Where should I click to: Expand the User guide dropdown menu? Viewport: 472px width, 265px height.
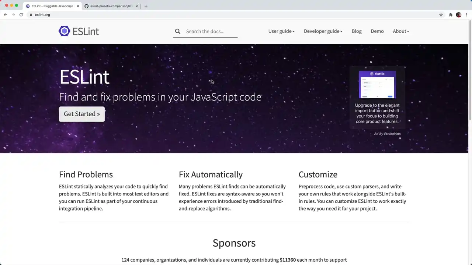point(281,31)
